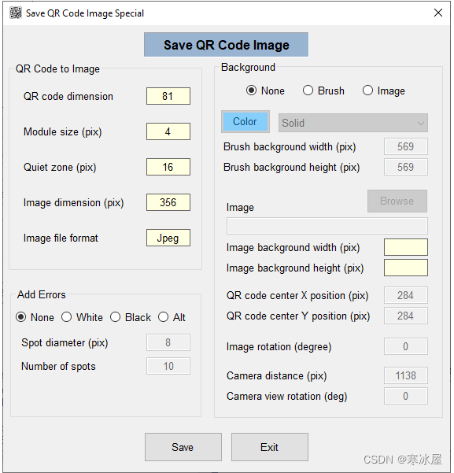Select the Image background radio button

[x=384, y=91]
